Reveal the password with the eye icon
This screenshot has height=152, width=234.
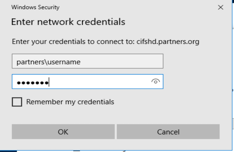pos(155,81)
